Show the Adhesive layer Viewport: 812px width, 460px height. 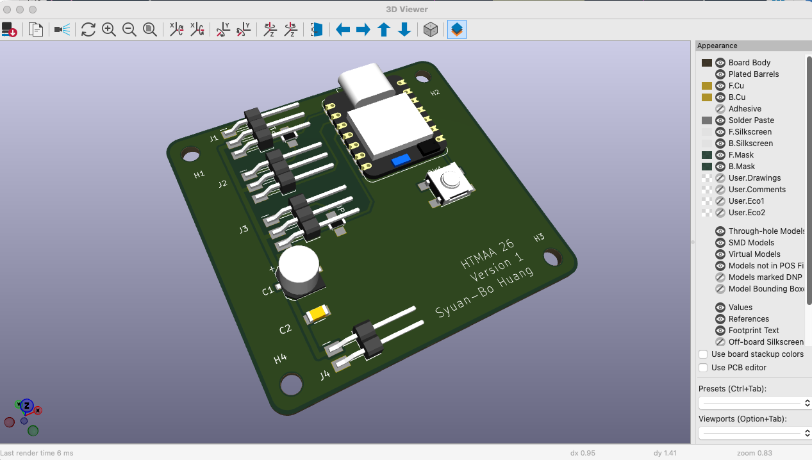click(x=720, y=109)
